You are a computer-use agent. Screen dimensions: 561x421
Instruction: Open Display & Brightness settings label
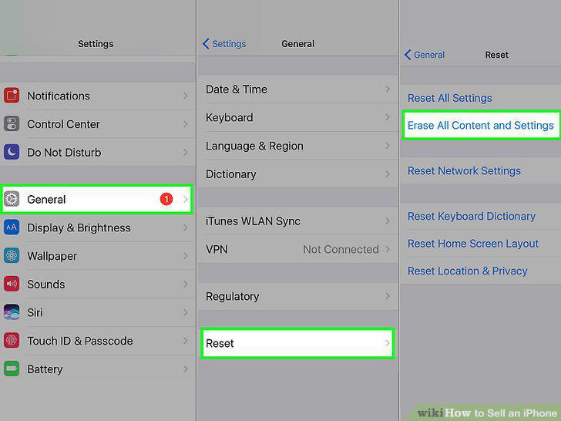point(79,227)
